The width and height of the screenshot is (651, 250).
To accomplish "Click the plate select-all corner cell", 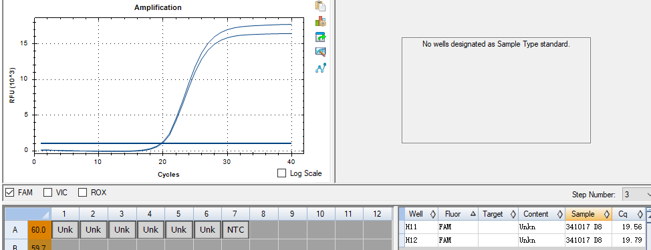I will pos(28,214).
